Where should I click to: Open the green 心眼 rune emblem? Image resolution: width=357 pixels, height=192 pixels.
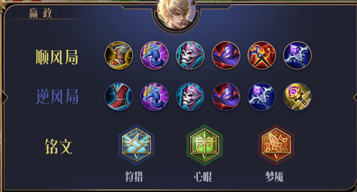pos(204,145)
